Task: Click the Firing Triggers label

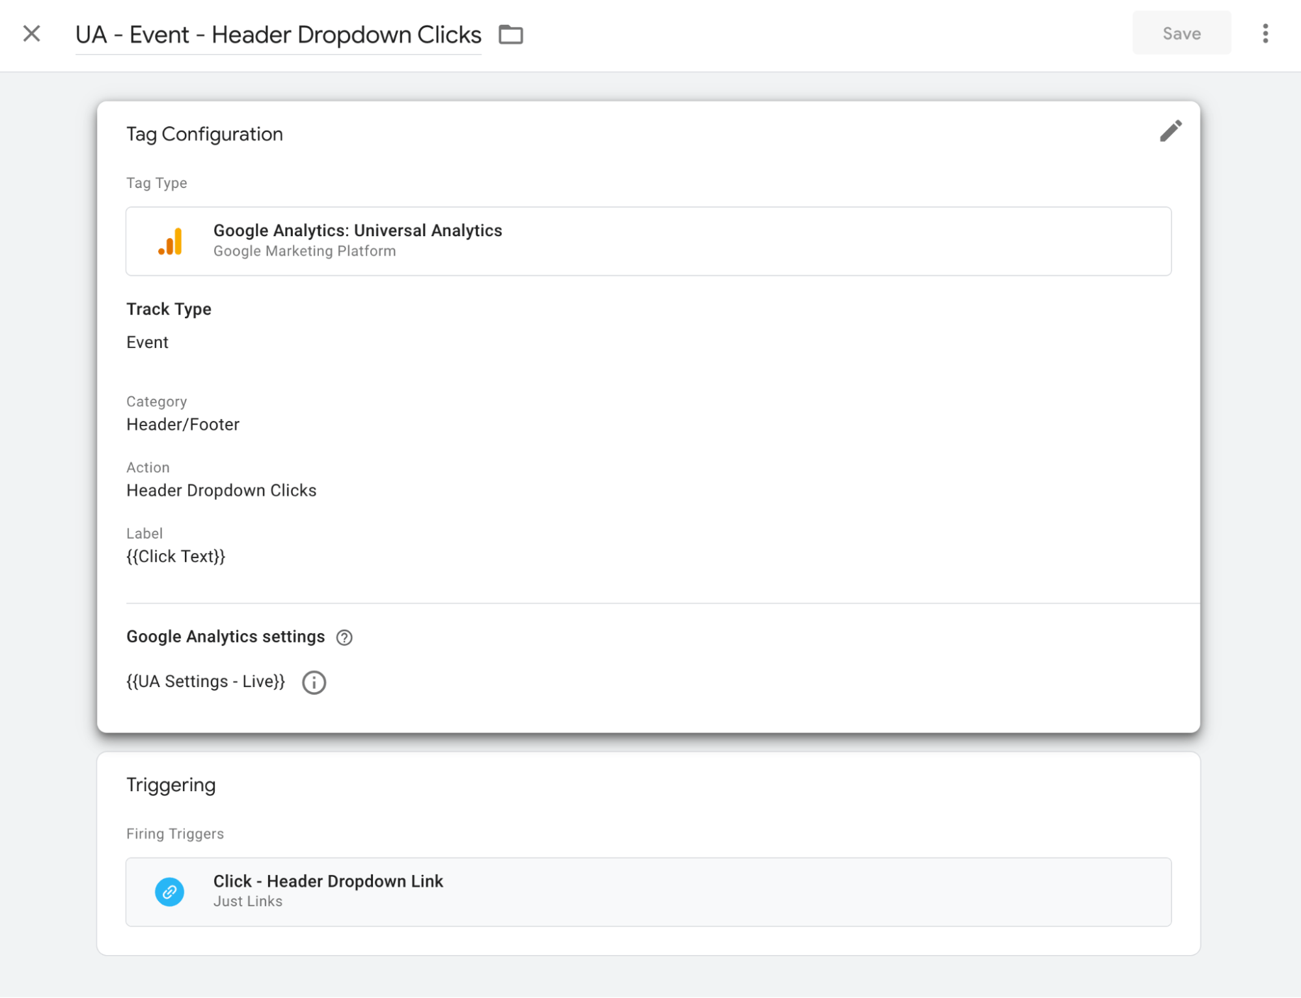Action: (x=174, y=833)
